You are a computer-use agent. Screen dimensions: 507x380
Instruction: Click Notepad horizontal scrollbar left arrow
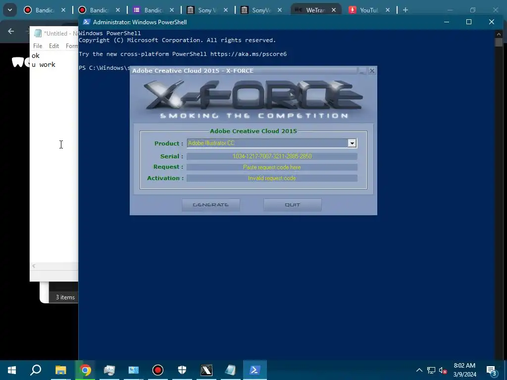pyautogui.click(x=34, y=266)
